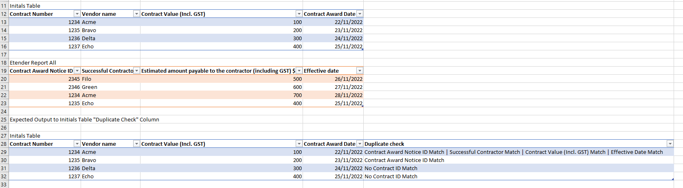Select 'Bravo' cell in row 30
Image resolution: width=683 pixels, height=188 pixels.
pyautogui.click(x=110, y=160)
